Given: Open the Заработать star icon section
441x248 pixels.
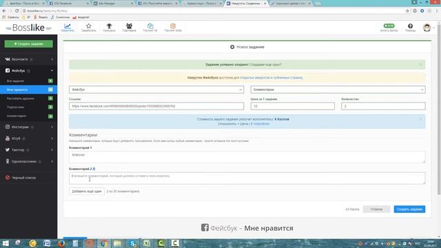Looking at the screenshot, I should tap(89, 28).
